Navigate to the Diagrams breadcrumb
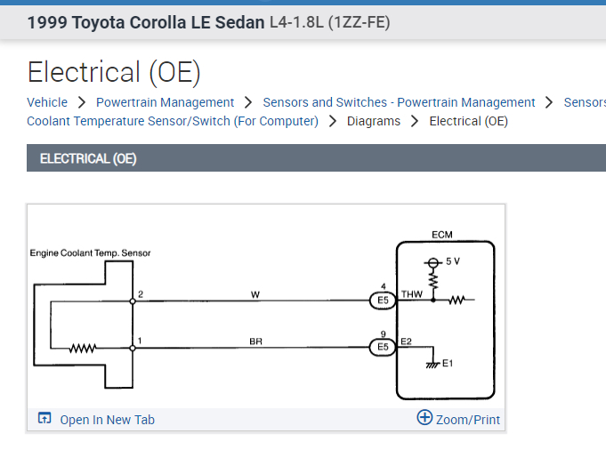The image size is (606, 466). click(x=374, y=121)
